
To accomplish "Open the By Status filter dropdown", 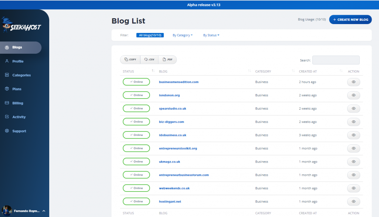I will 211,35.
